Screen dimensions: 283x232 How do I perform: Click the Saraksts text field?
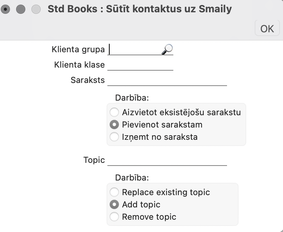tap(167, 80)
